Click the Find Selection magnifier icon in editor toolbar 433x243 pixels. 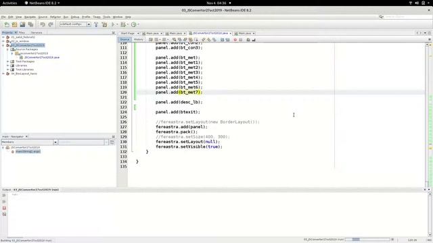pyautogui.click(x=174, y=40)
